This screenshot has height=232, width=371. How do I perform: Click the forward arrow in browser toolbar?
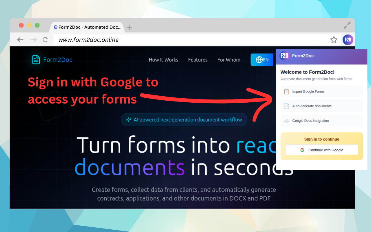click(34, 40)
